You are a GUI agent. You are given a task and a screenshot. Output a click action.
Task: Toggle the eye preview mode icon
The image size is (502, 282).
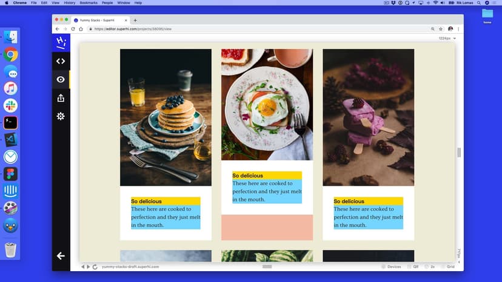pos(61,79)
